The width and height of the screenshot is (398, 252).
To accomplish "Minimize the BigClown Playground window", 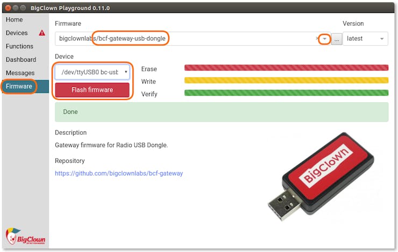I will [x=16, y=8].
